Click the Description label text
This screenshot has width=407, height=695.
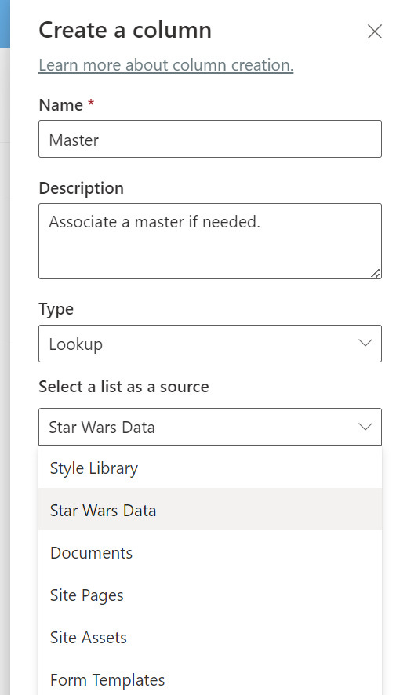point(81,188)
